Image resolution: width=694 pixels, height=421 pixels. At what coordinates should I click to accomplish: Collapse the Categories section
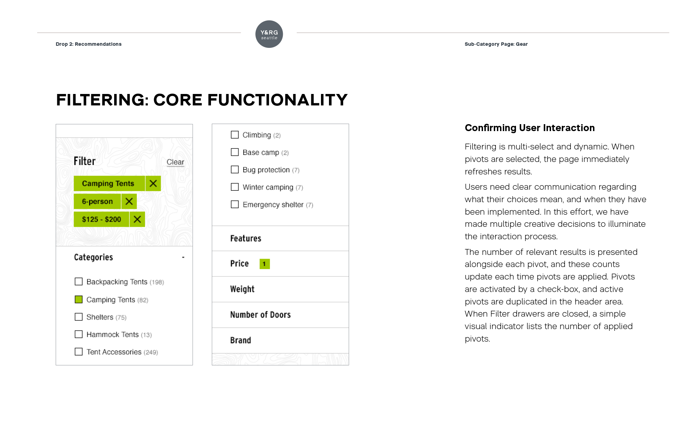[183, 257]
